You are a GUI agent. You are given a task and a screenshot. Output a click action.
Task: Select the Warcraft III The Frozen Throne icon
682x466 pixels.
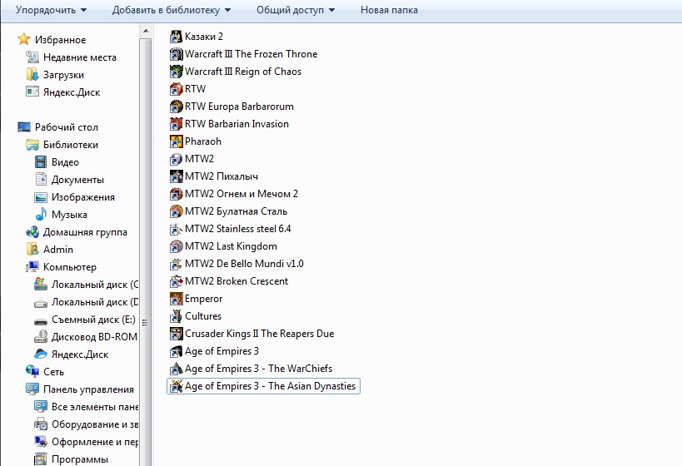pyautogui.click(x=176, y=54)
